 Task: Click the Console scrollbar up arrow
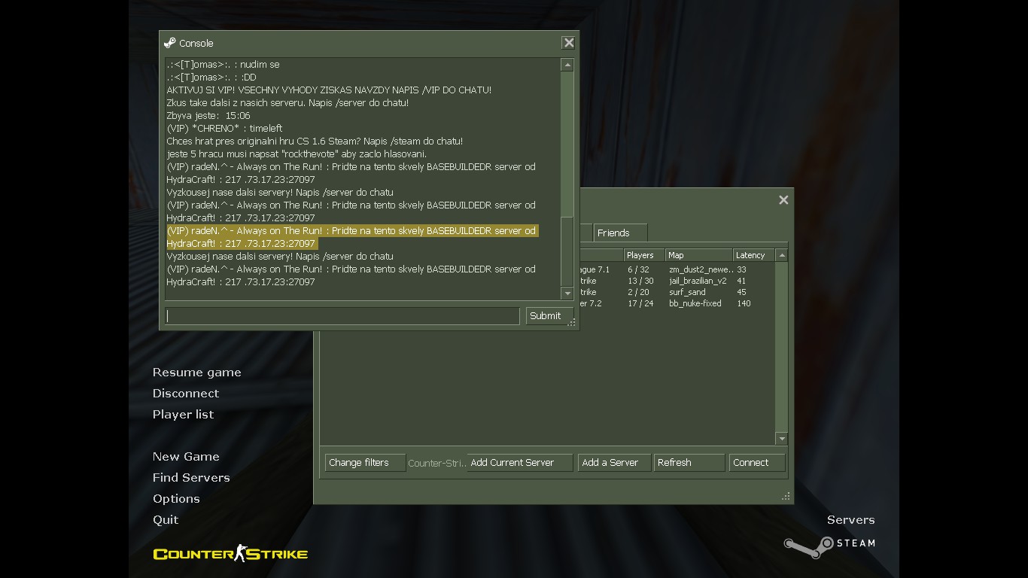pos(567,65)
